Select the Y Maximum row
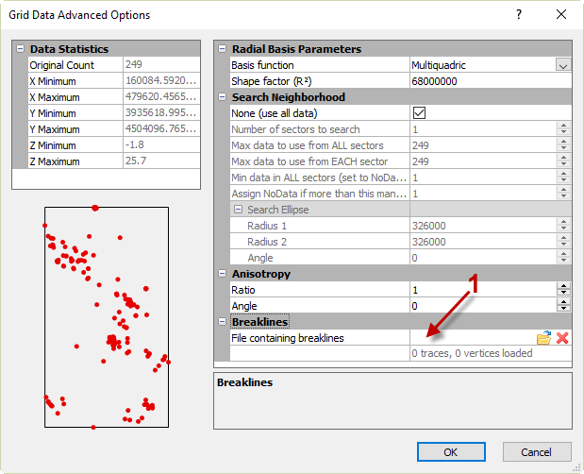This screenshot has height=474, width=584. tap(114, 129)
